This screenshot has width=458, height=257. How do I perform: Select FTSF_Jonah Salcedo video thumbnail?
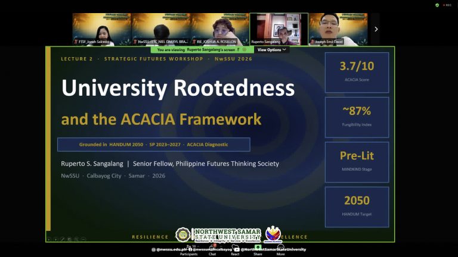[x=102, y=29]
